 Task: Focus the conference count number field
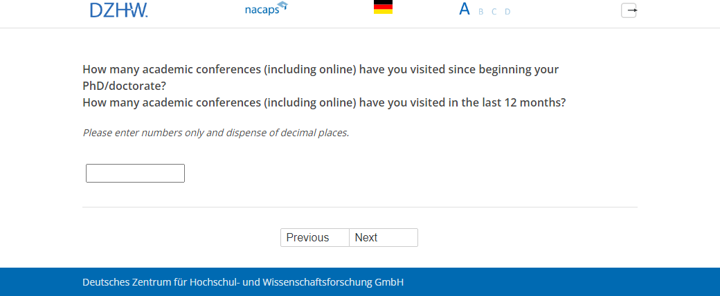135,173
